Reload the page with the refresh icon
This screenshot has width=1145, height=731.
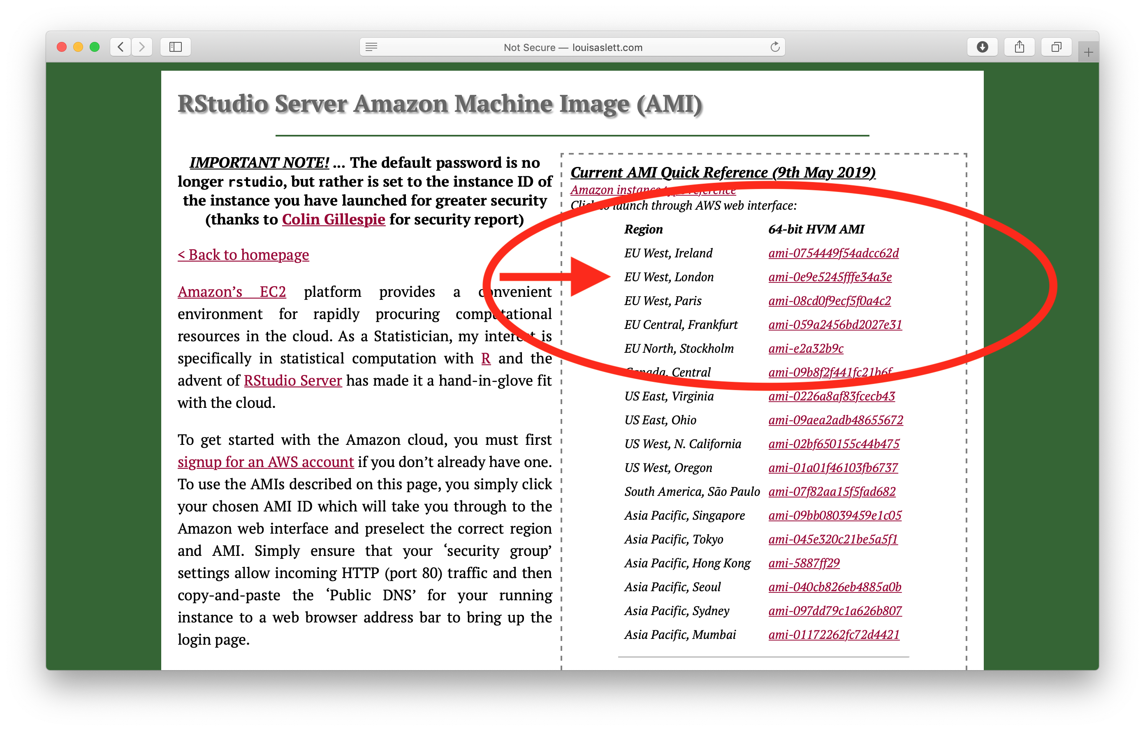tap(774, 46)
